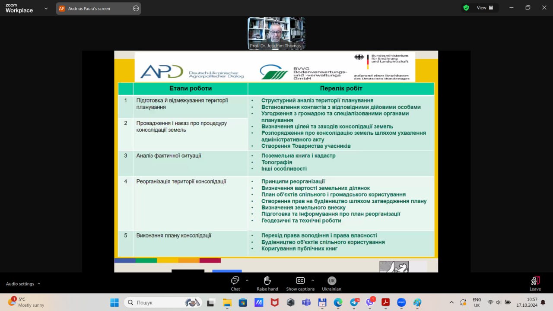Screen dimensions: 553x311
Task: Open the View layout menu
Action: [x=485, y=8]
